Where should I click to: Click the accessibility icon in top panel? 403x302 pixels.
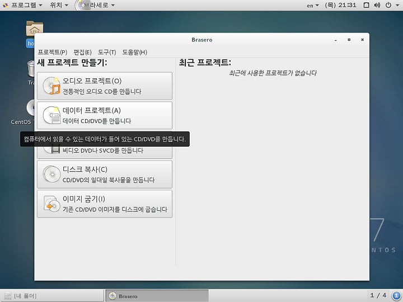pyautogui.click(x=367, y=5)
